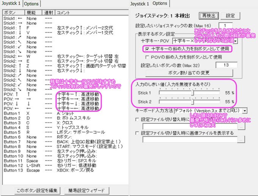The width and height of the screenshot is (258, 196).
Task: Toggle the first 設定ファイル切り替え時 checkbox
Action: [137, 119]
